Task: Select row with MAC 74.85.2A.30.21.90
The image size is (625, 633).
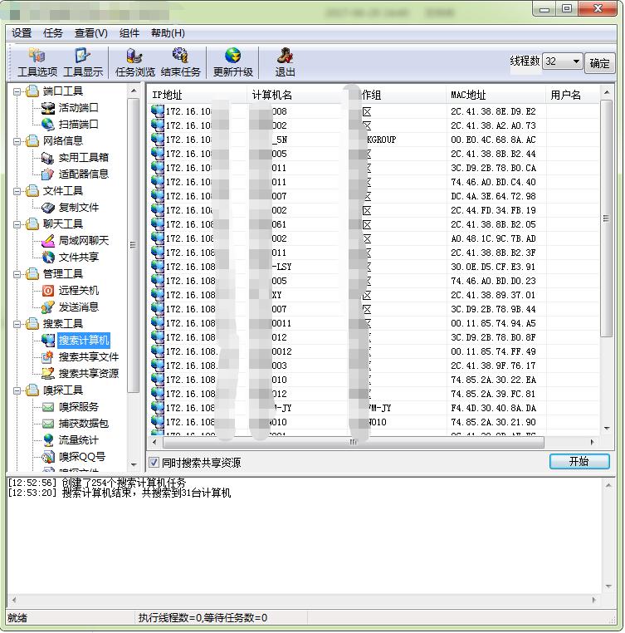Action: click(374, 422)
